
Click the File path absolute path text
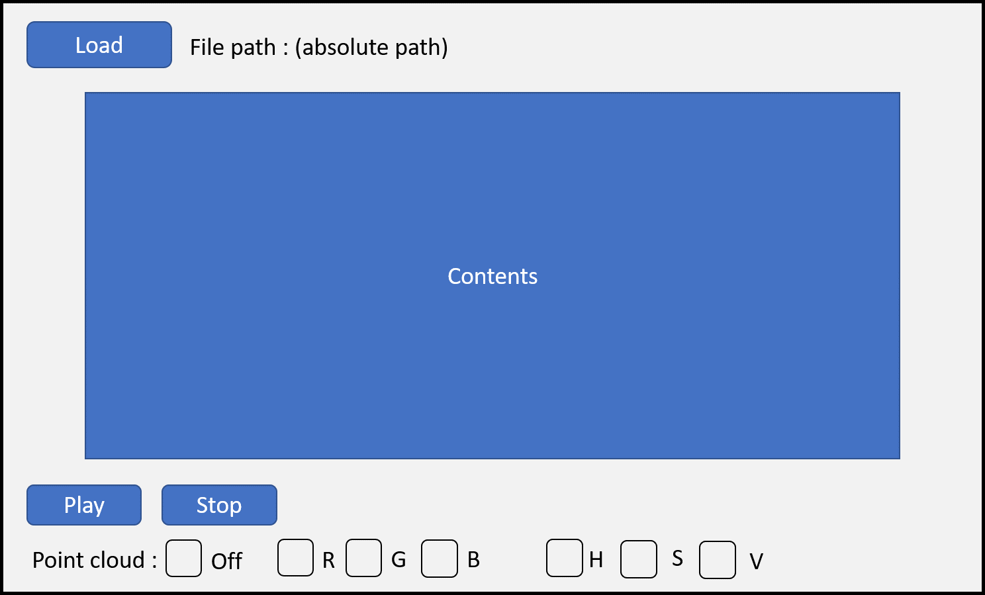click(318, 48)
